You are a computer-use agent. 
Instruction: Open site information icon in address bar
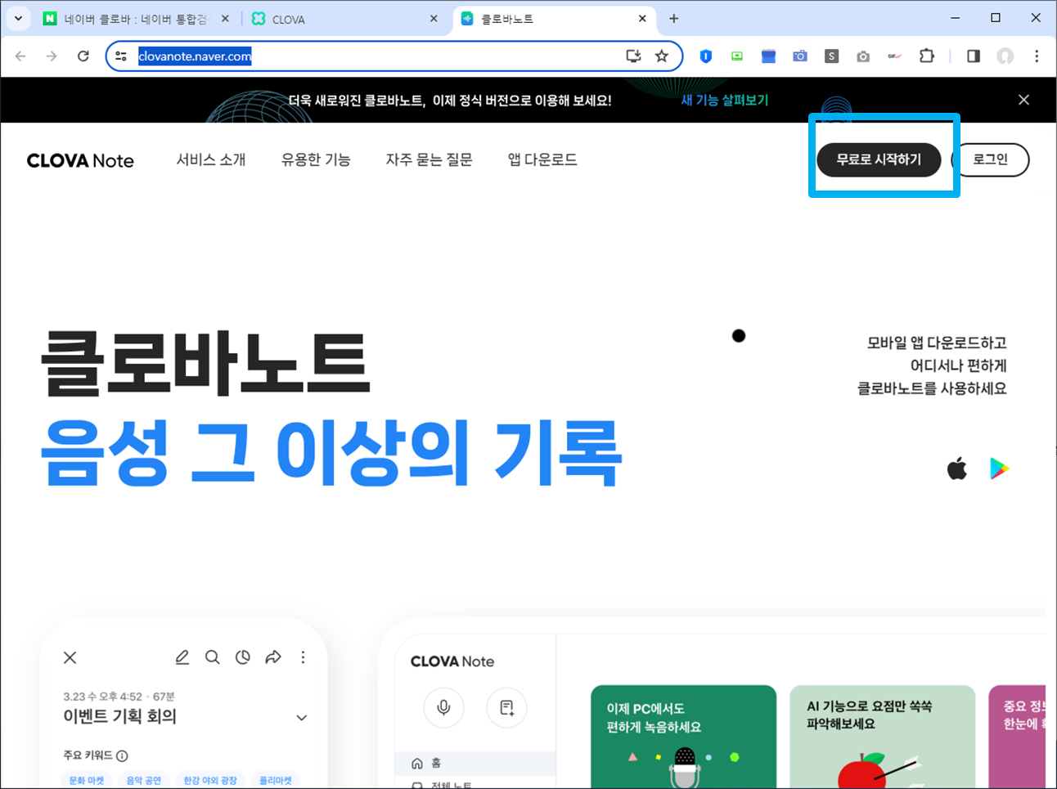tap(121, 56)
